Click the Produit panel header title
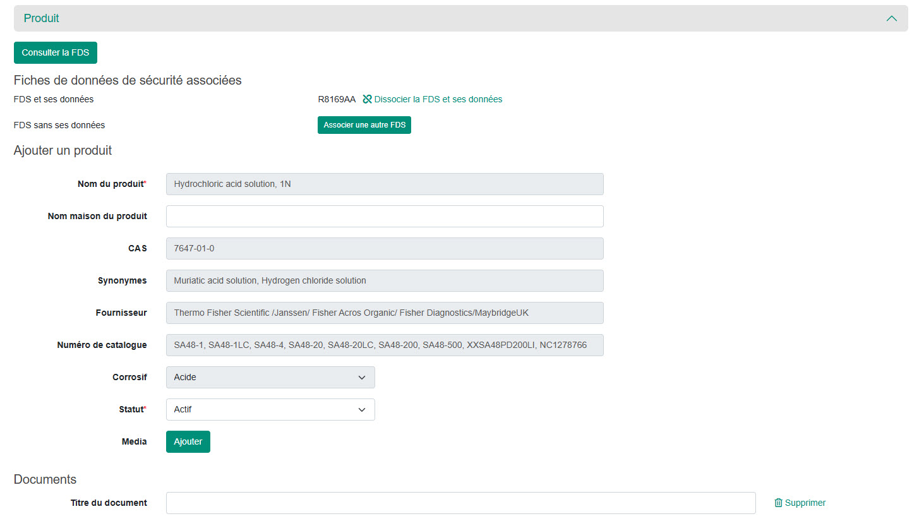Viewport: 912px width, 521px height. (42, 18)
